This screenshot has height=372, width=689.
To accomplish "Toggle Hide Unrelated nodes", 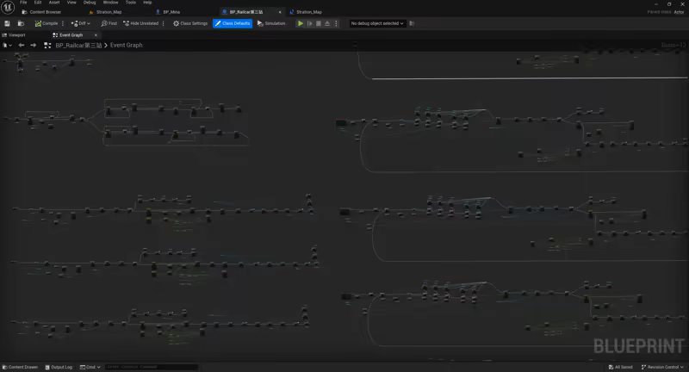I will coord(143,23).
